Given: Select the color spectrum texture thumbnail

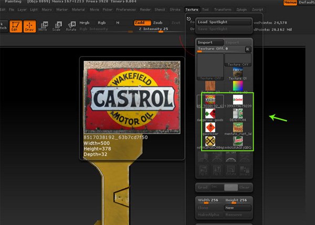Looking at the screenshot, I should [238, 86].
